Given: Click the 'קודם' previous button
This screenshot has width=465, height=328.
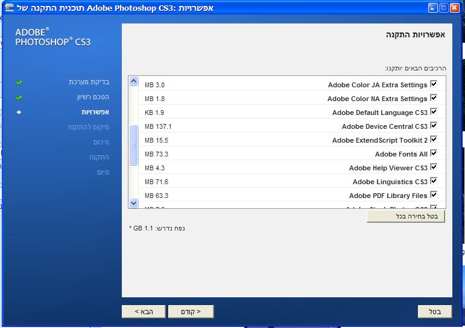Looking at the screenshot, I should pyautogui.click(x=191, y=311).
